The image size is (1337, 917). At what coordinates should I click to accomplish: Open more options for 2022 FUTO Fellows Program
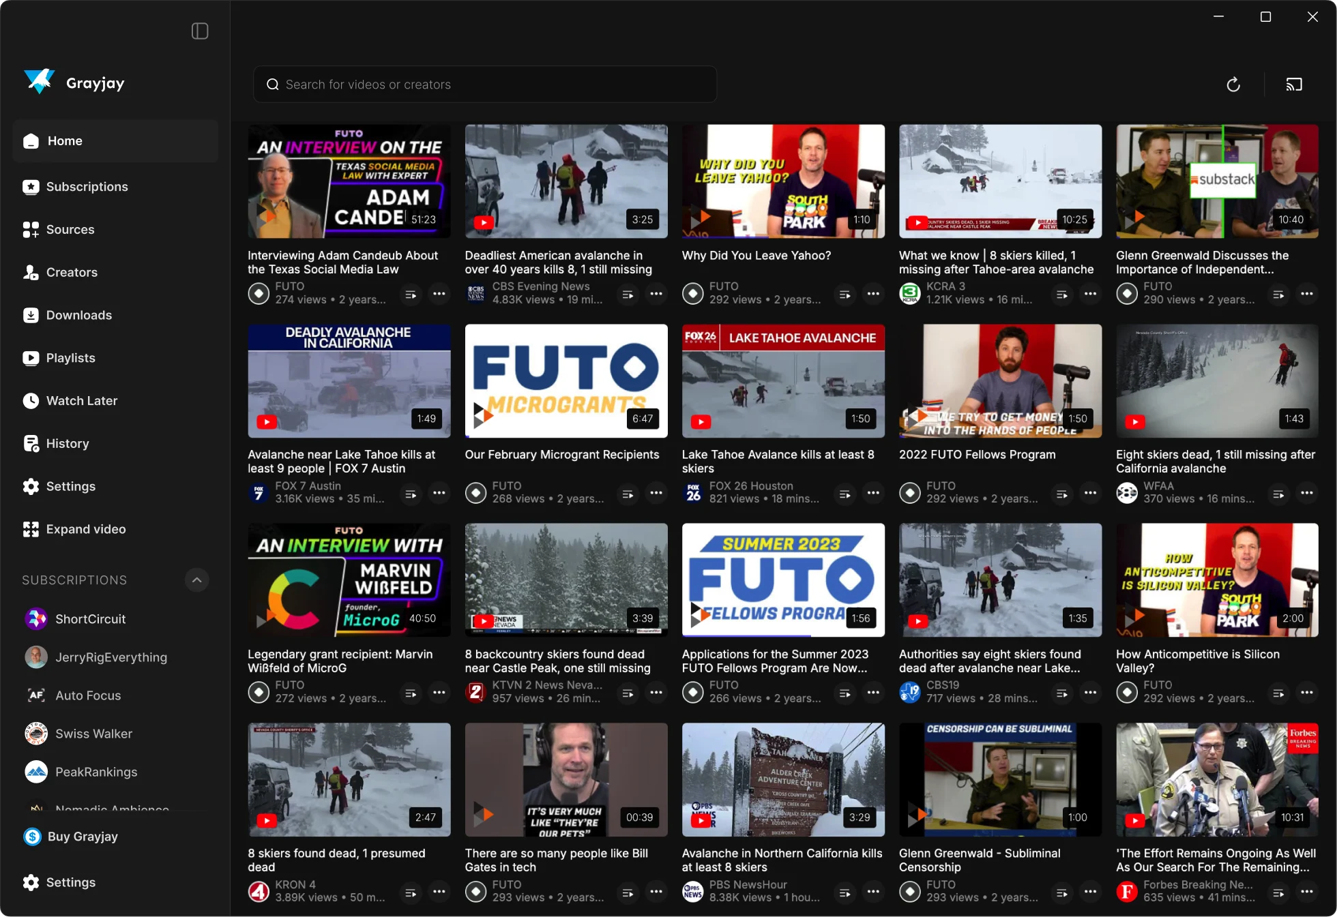pyautogui.click(x=1090, y=493)
